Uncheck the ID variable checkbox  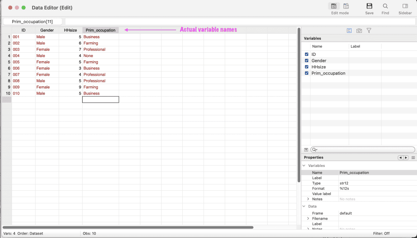pyautogui.click(x=306, y=54)
